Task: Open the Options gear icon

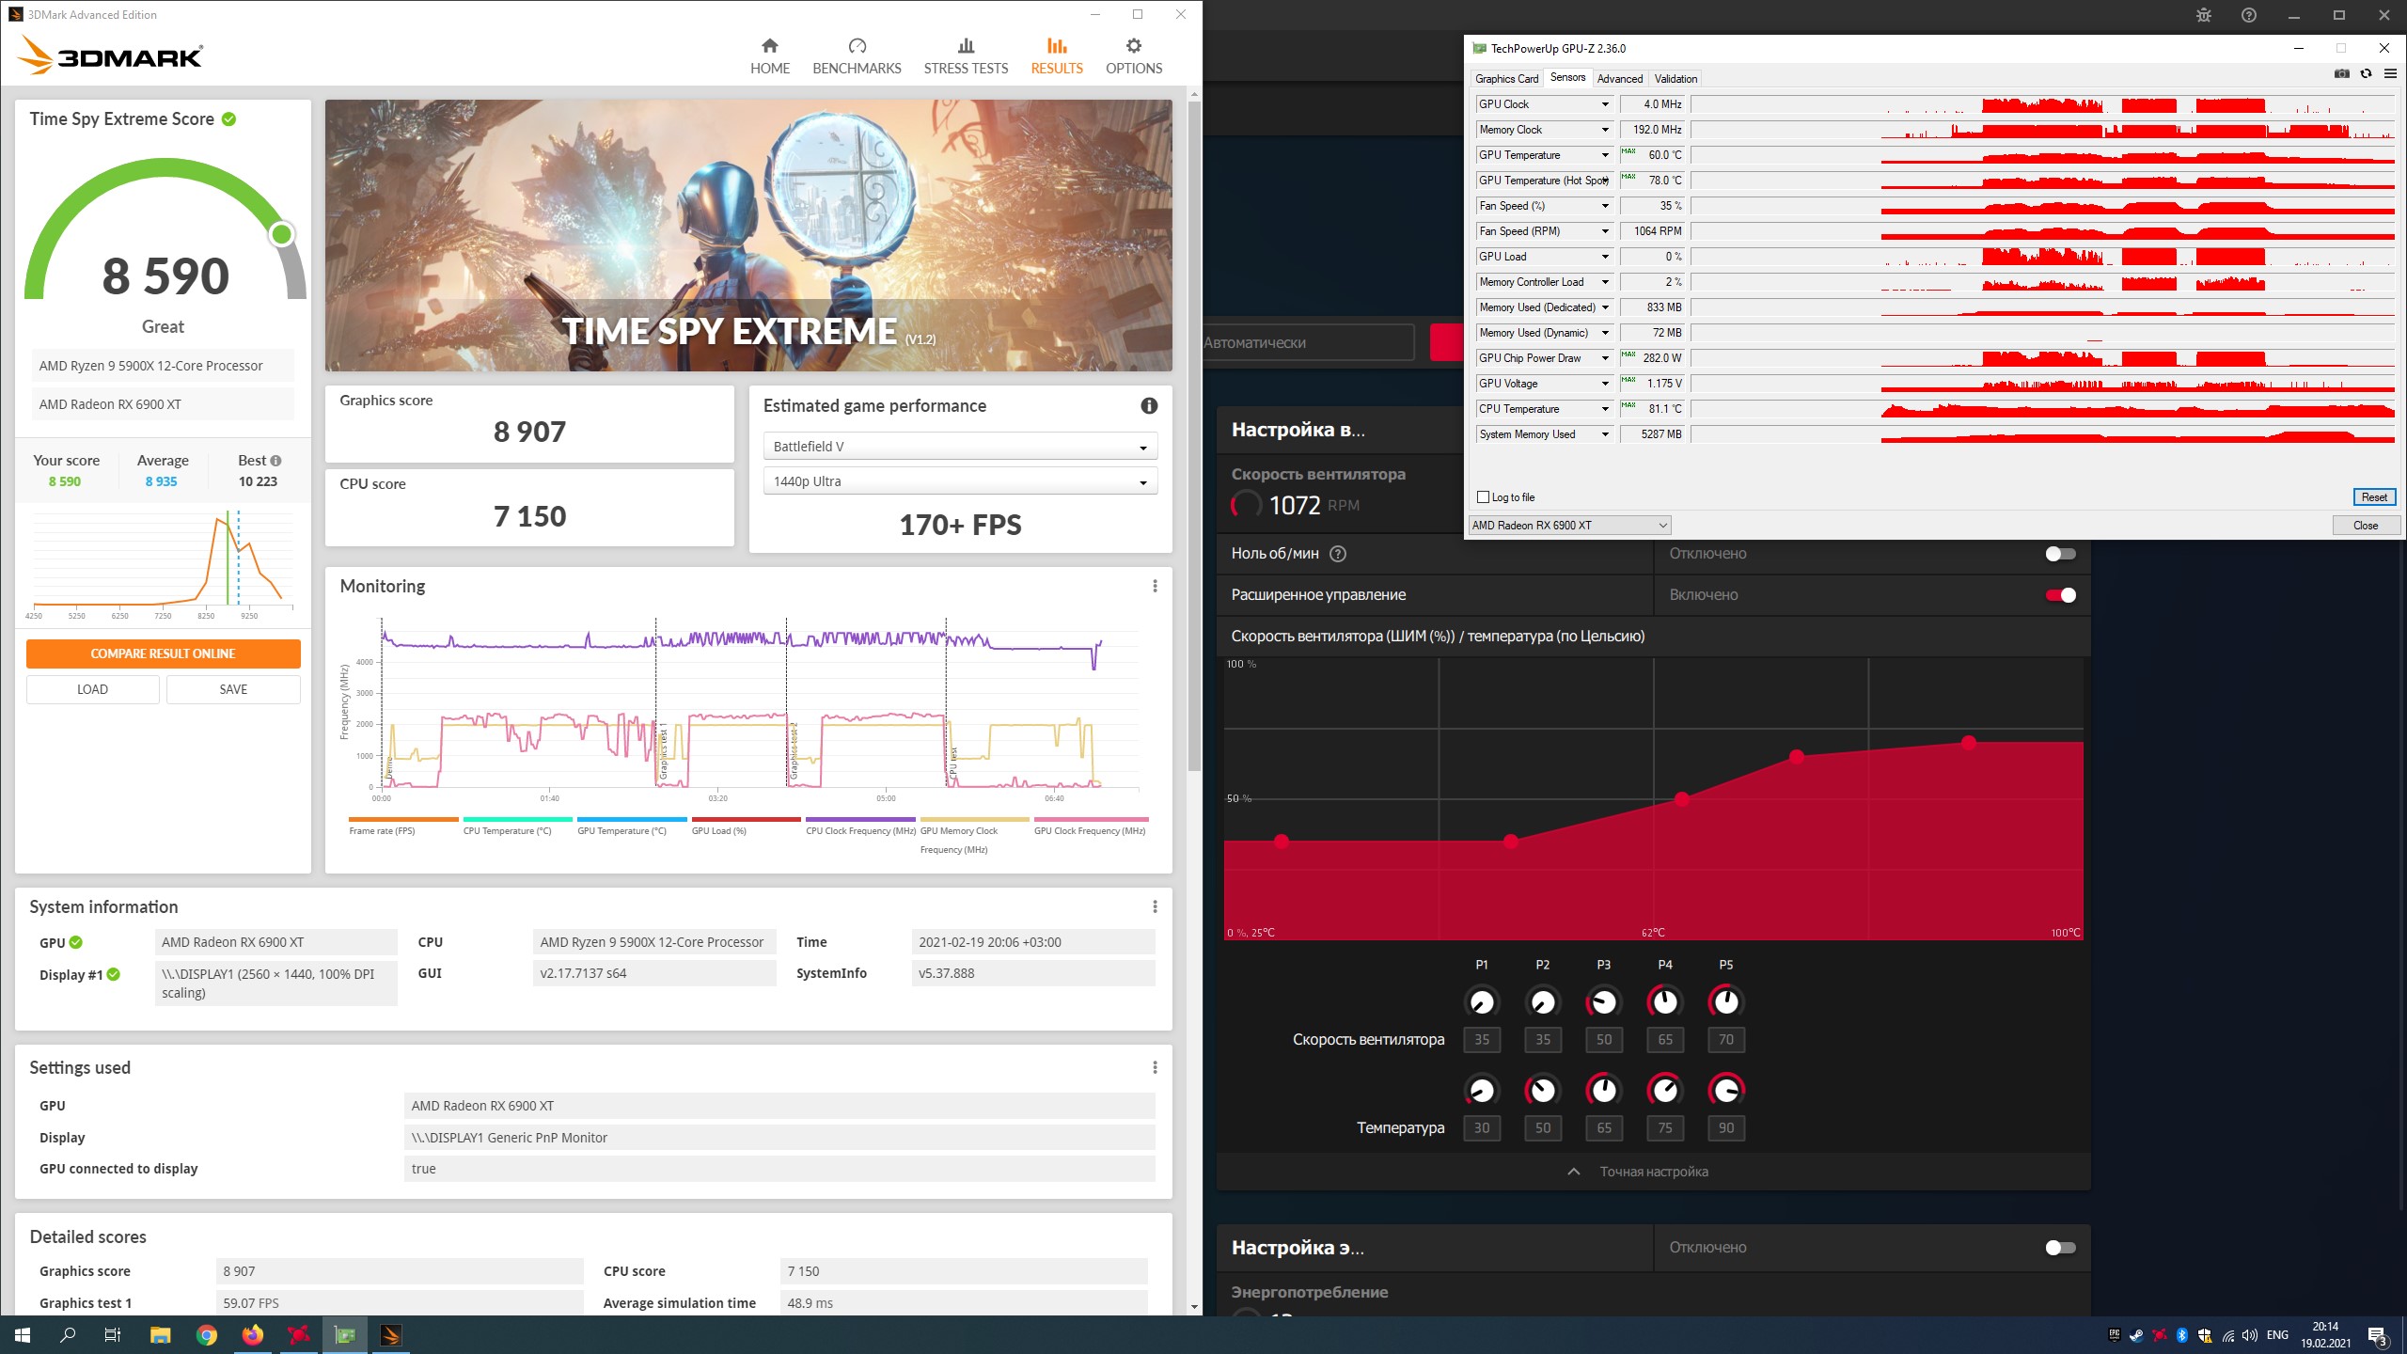Action: click(1133, 46)
